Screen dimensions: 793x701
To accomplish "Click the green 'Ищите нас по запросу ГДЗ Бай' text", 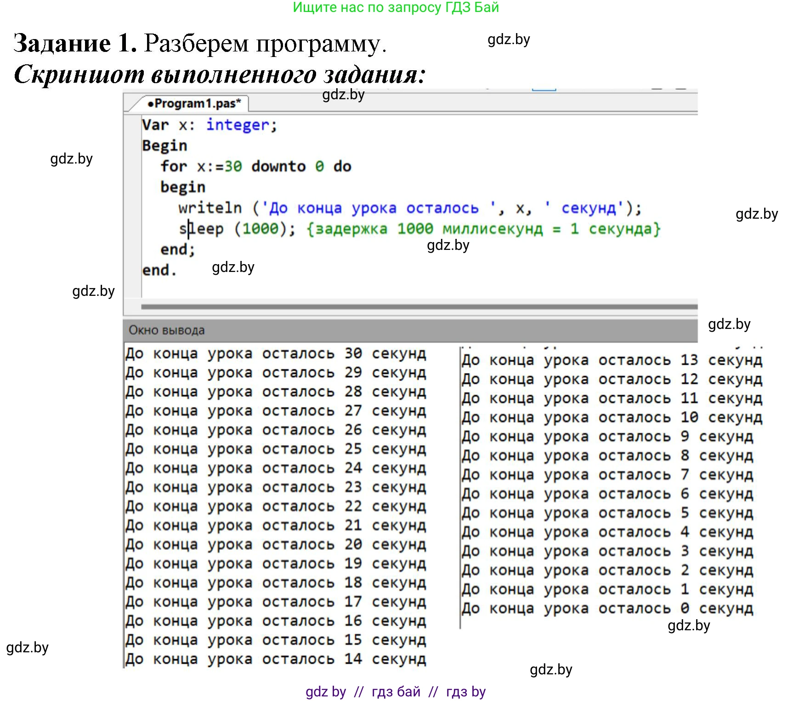I will (x=396, y=7).
